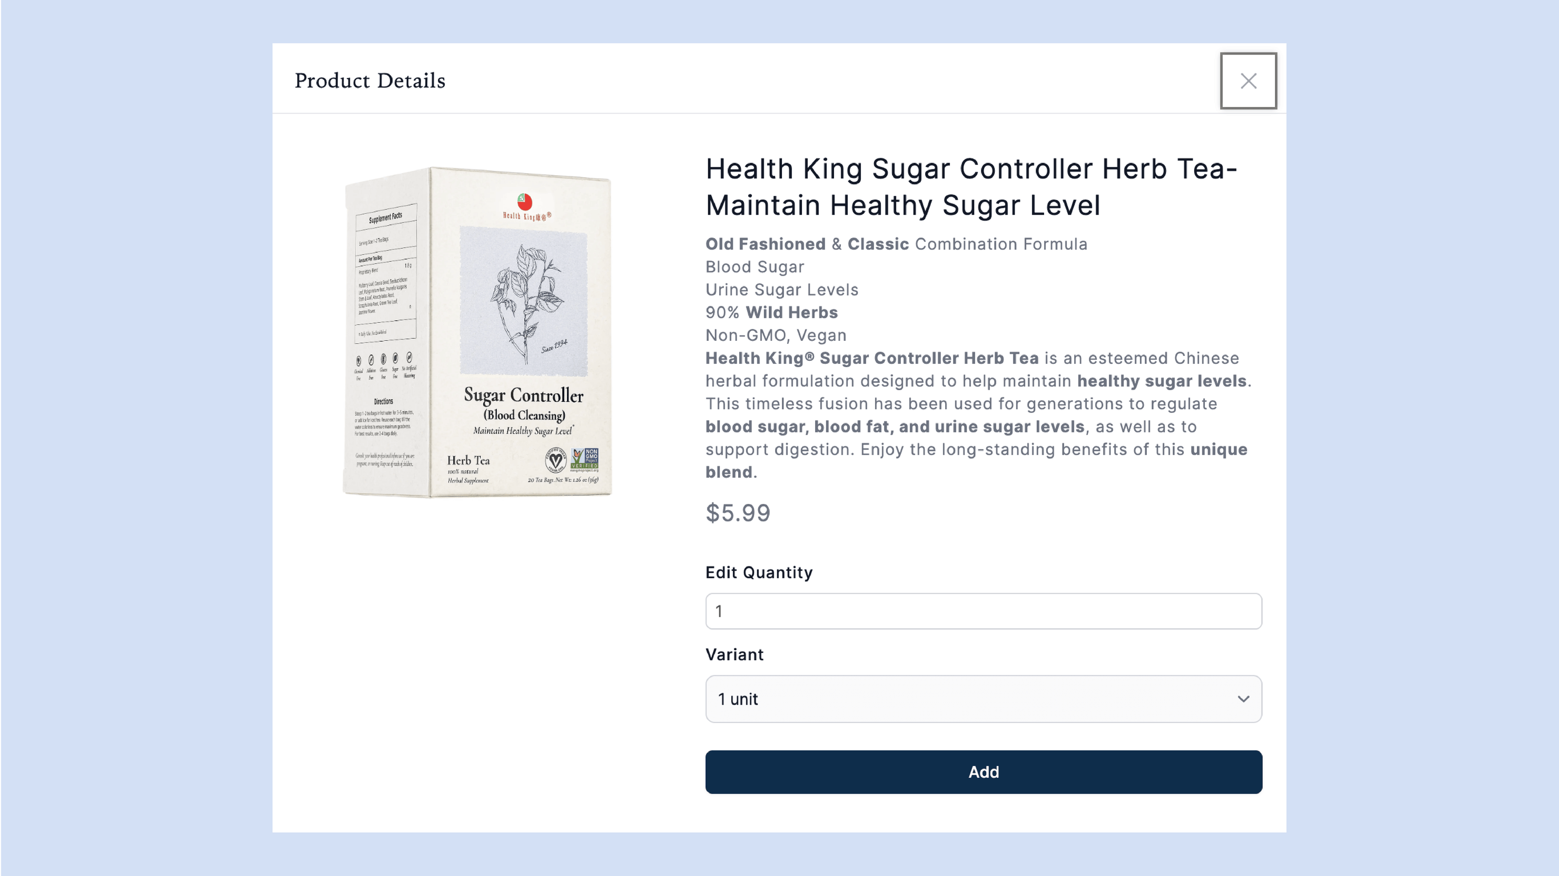The height and width of the screenshot is (876, 1559).
Task: Click the certified vegan heart badge
Action: coord(555,460)
